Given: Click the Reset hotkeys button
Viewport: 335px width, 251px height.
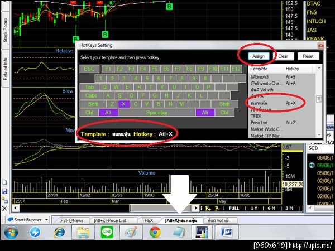Looking at the screenshot, I should point(308,56).
